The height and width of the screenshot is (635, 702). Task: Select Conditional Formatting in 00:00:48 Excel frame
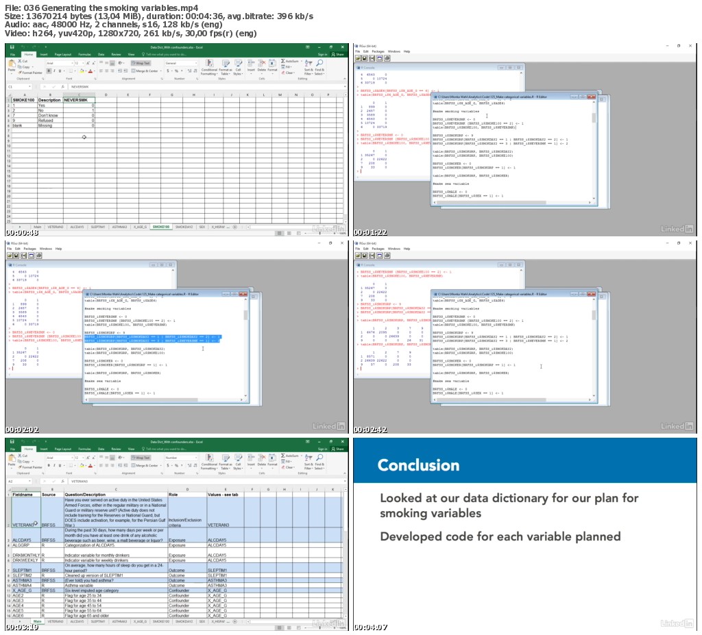pyautogui.click(x=209, y=67)
